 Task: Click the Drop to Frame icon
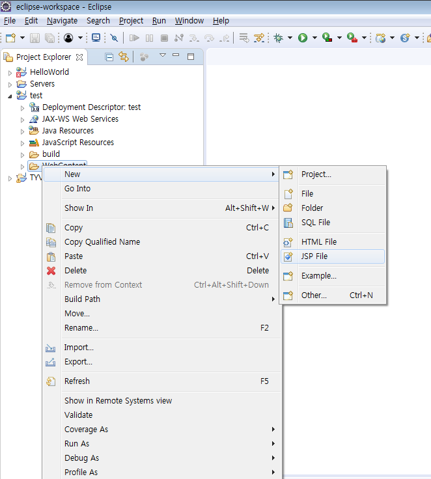[244, 38]
